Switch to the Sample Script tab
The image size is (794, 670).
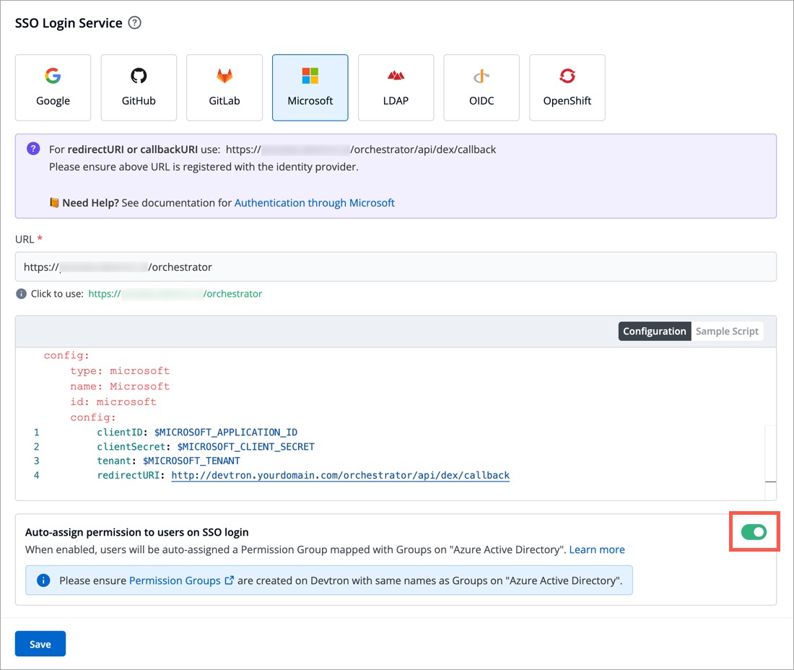(728, 331)
